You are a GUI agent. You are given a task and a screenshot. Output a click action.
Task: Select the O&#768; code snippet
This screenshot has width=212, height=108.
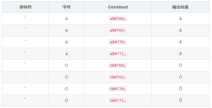tap(118, 66)
